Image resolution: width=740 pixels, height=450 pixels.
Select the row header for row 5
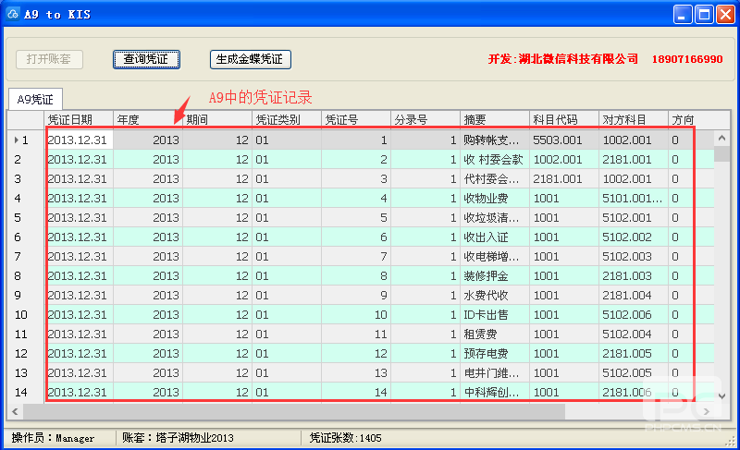26,218
